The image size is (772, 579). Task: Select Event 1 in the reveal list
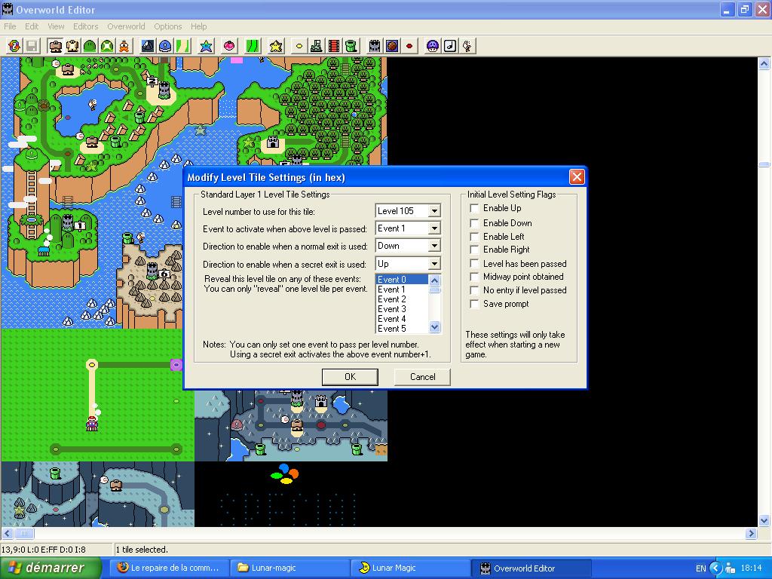tap(403, 289)
